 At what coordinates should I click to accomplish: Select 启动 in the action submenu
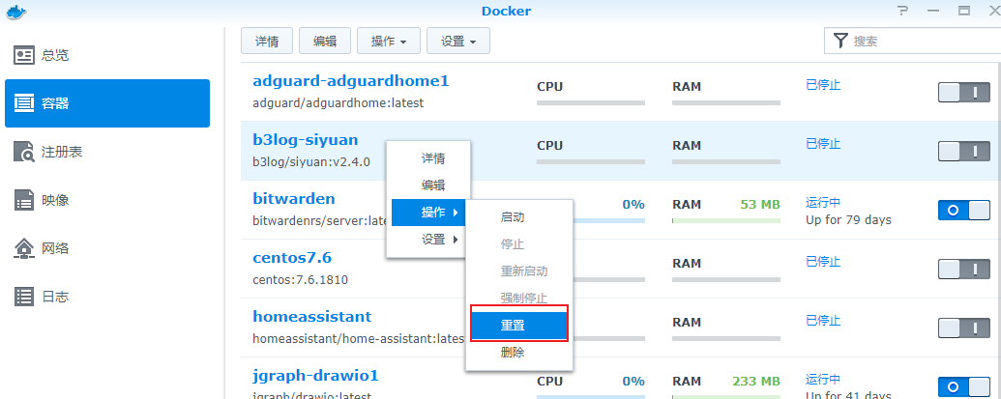513,217
